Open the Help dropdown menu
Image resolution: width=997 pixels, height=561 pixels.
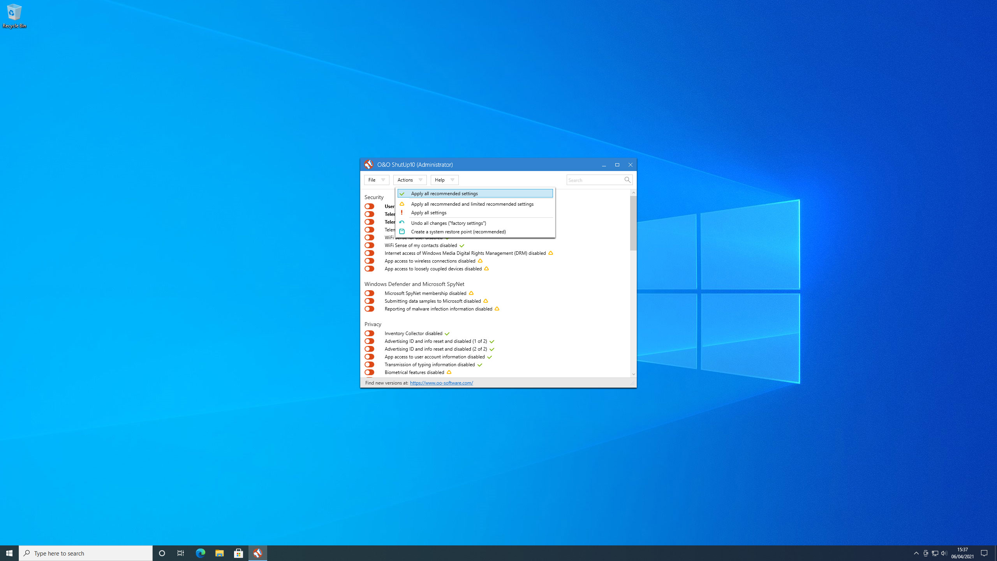(x=444, y=180)
